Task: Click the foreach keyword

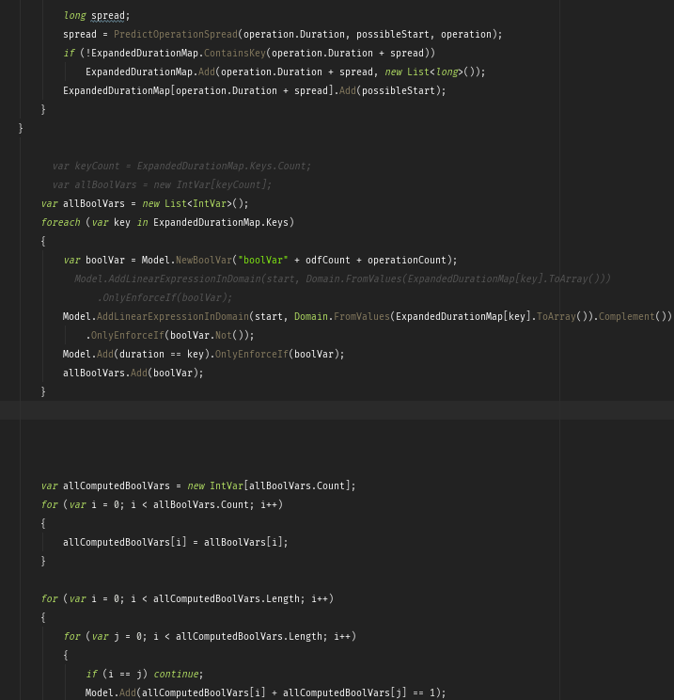Action: [x=61, y=222]
